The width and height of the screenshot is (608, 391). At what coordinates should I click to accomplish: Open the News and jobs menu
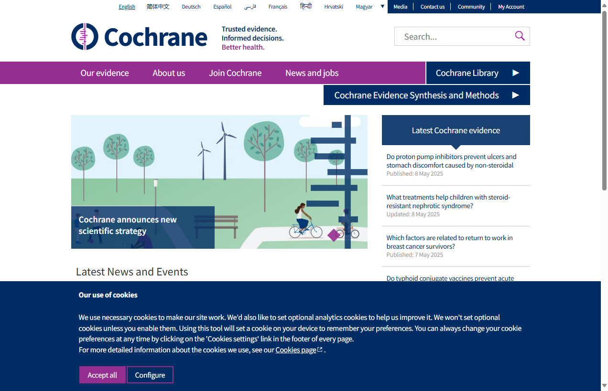[x=312, y=73]
